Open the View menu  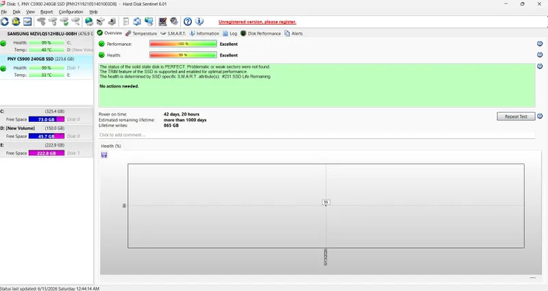pyautogui.click(x=30, y=12)
